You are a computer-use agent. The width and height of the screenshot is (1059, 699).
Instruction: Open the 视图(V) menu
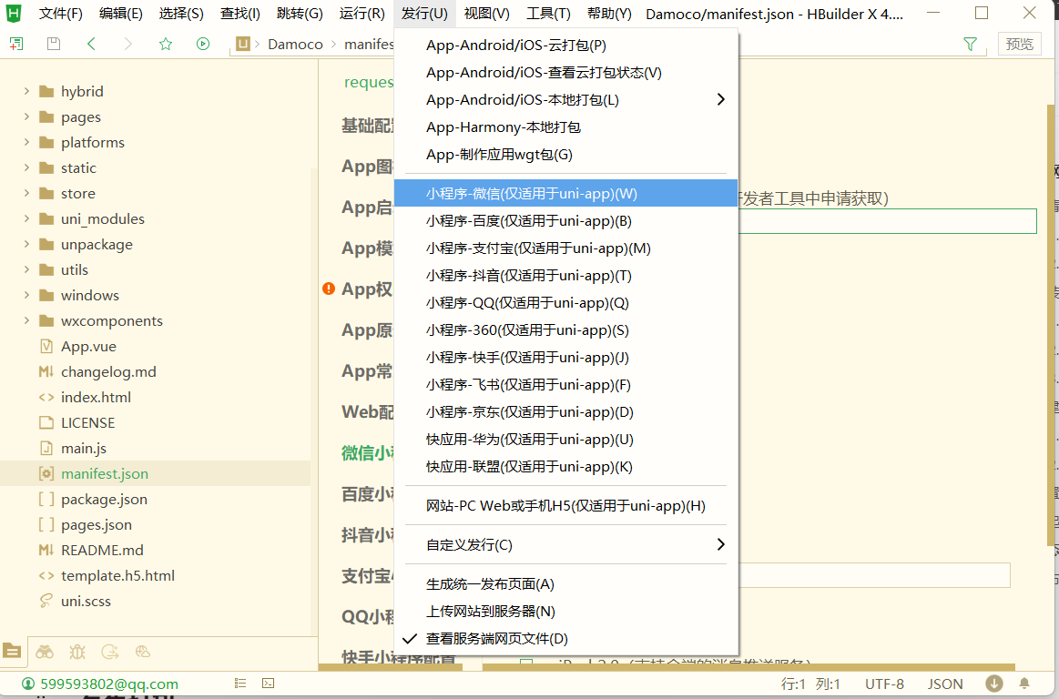point(487,14)
